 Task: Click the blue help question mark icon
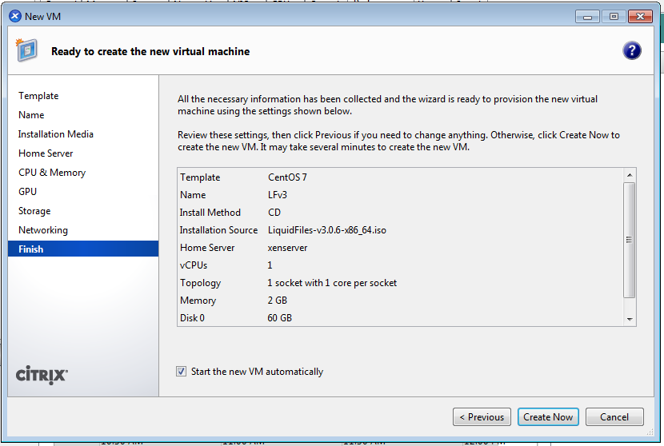click(631, 51)
